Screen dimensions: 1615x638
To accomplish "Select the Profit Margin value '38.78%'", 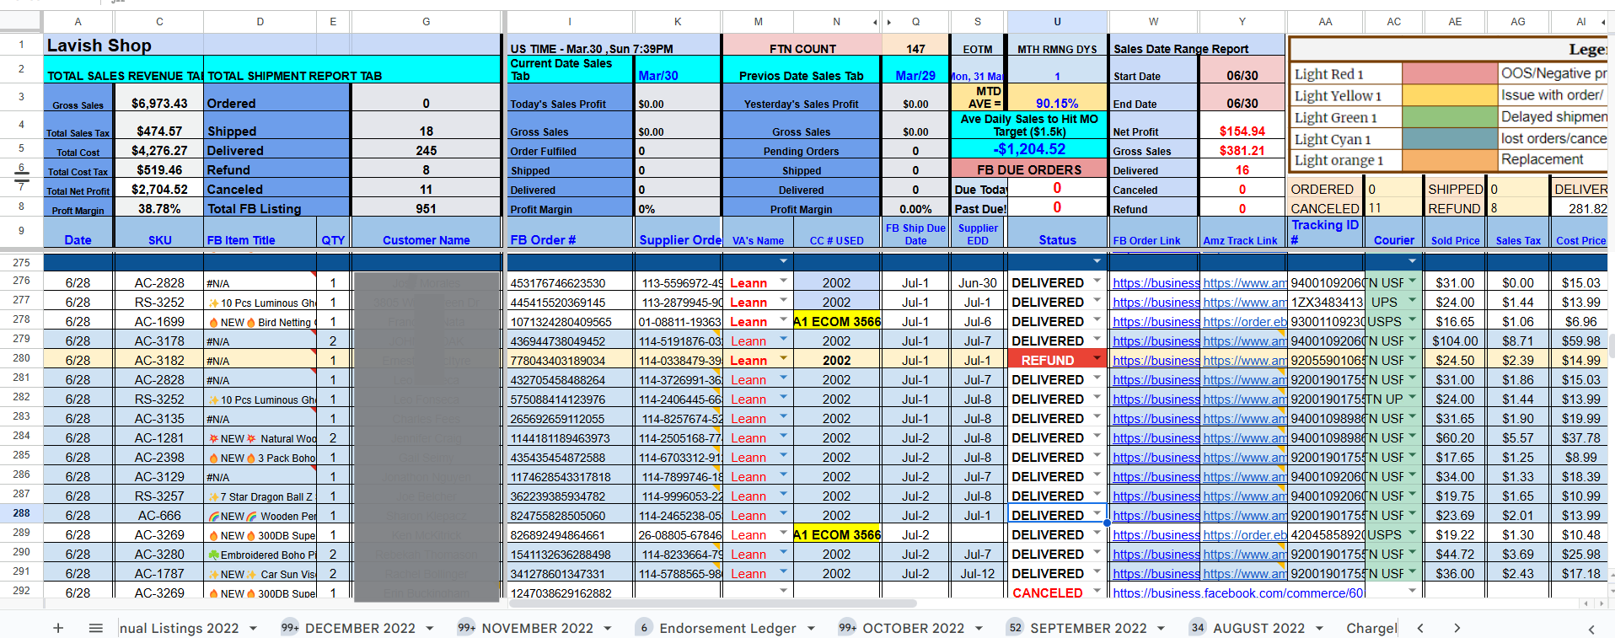I will (159, 209).
